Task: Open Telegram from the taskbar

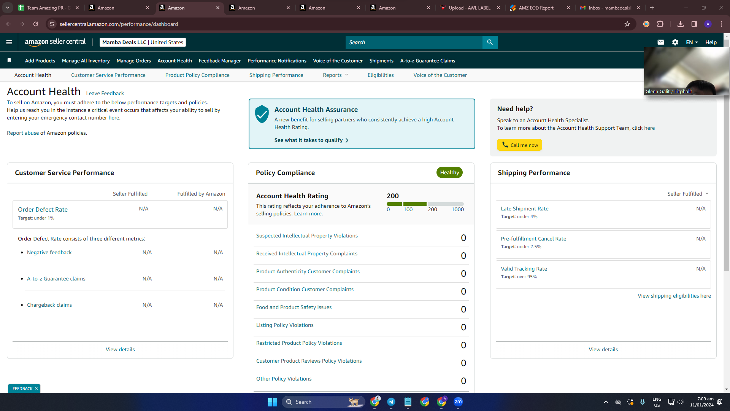Action: coord(391,402)
